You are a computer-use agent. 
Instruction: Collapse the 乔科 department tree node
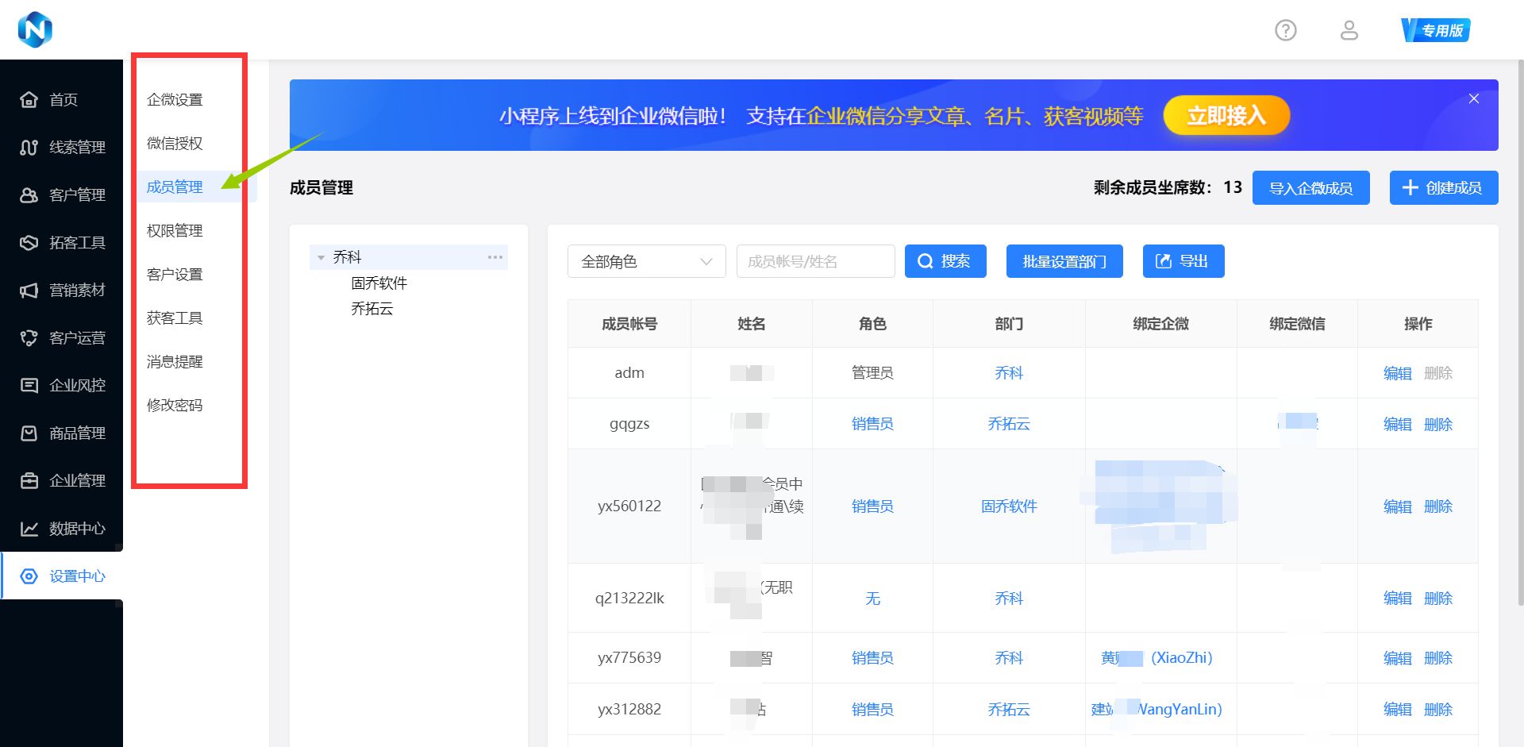click(321, 257)
